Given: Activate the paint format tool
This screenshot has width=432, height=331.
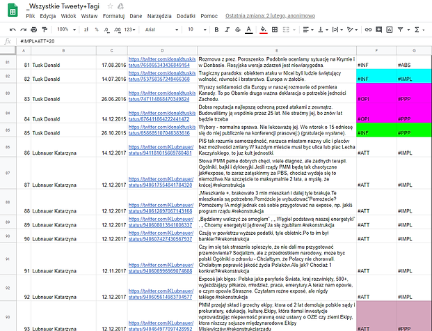Looking at the screenshot, I should (44, 29).
